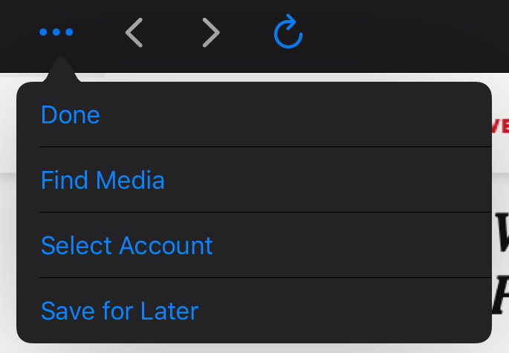
Task: Switch accounts via Select Account
Action: pyautogui.click(x=127, y=245)
